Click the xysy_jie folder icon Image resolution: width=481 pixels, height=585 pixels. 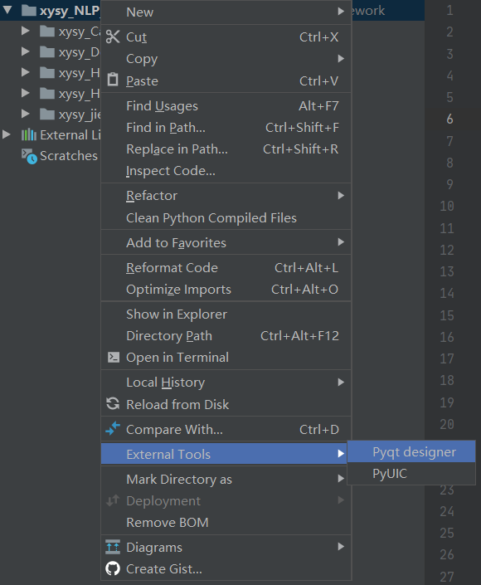[47, 114]
